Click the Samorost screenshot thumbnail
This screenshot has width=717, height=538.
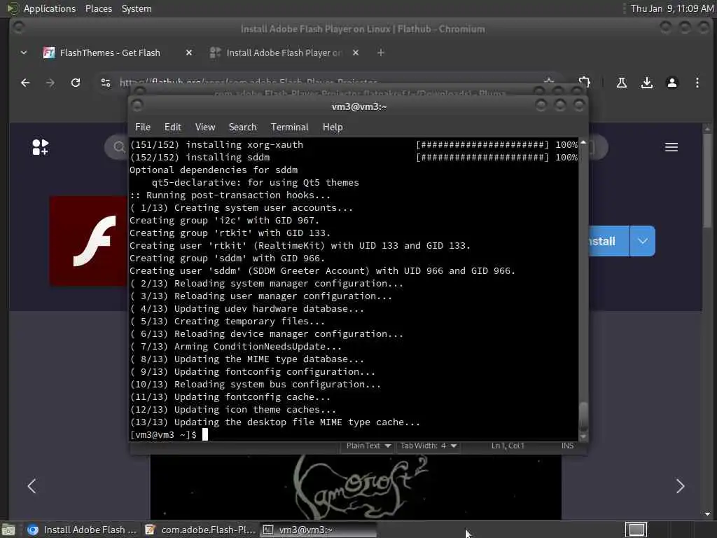[x=356, y=488]
